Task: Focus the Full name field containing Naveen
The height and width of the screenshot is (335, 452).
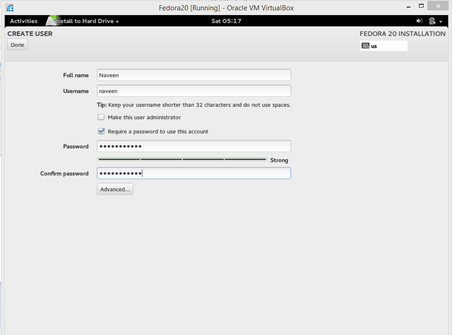Action: tap(194, 75)
